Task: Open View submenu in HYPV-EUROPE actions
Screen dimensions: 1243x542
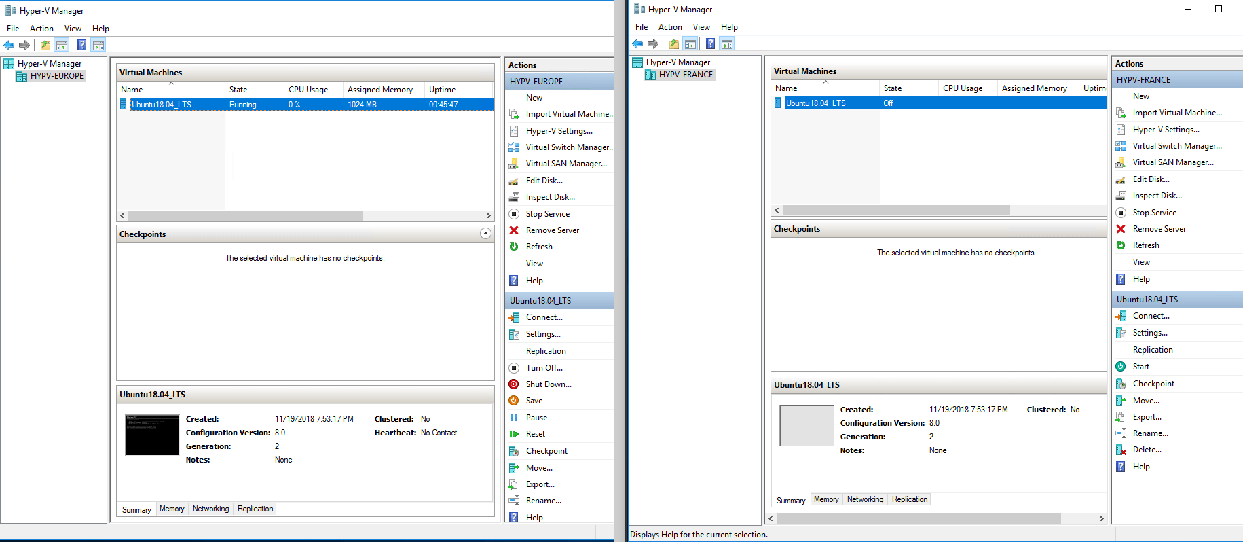Action: [x=534, y=264]
